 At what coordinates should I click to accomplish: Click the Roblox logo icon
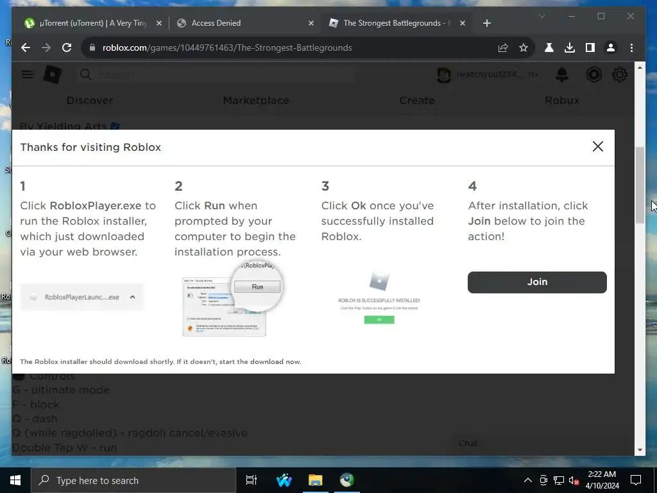(53, 74)
